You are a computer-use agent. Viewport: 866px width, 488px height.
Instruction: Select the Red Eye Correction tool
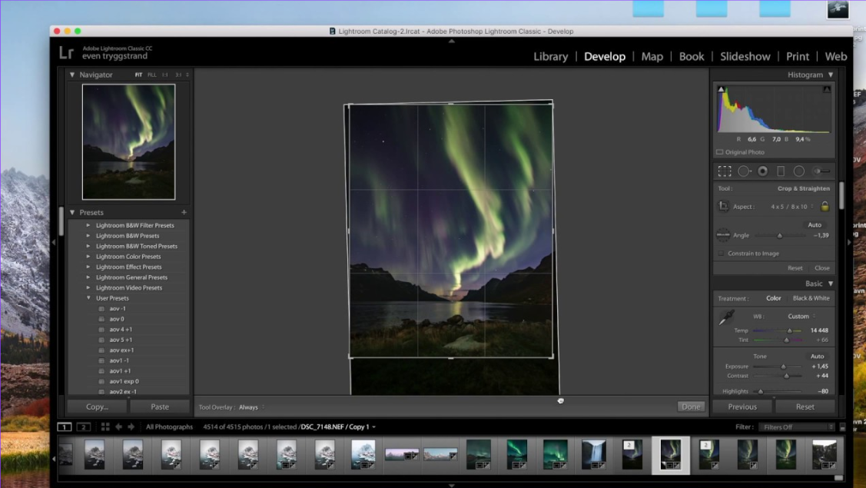click(x=763, y=171)
